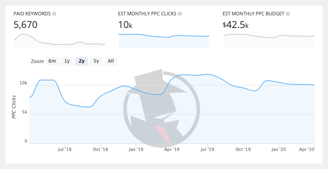The height and width of the screenshot is (169, 328).
Task: Click the 'PPC Clicks' vertical axis title
Action: coord(14,107)
